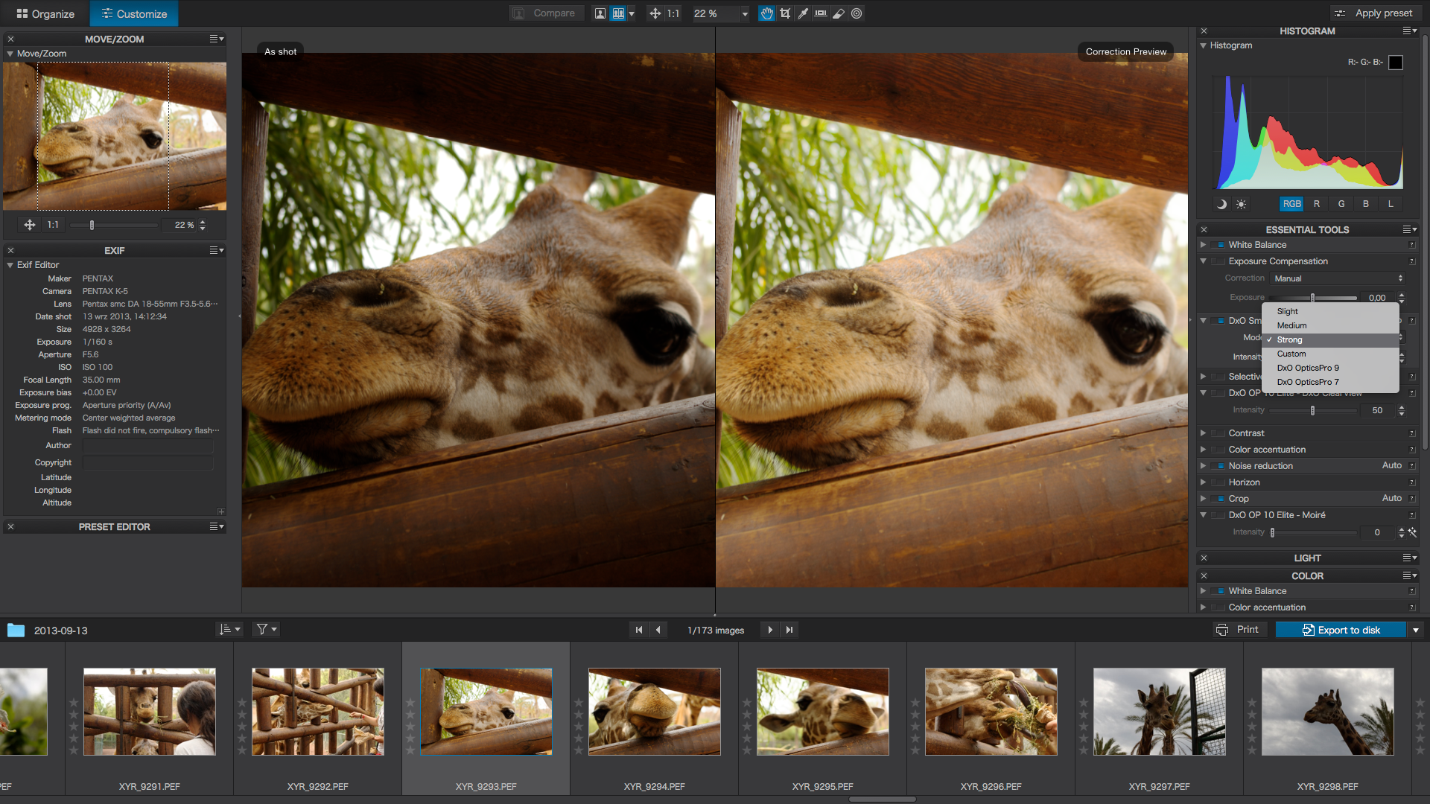Open Essential Tools panel options menu

[x=1410, y=229]
